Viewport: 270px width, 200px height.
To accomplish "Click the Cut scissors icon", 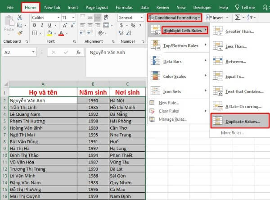I will [x=20, y=18].
